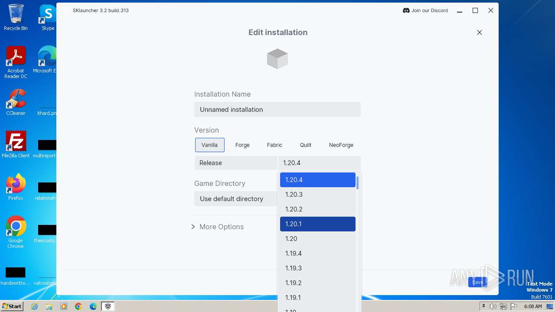Choose version 1.20.1 from the list
Viewport: 555px width, 312px height.
[318, 224]
